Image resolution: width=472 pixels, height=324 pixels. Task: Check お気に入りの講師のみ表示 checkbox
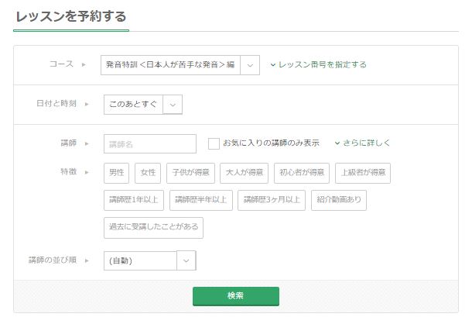click(214, 143)
